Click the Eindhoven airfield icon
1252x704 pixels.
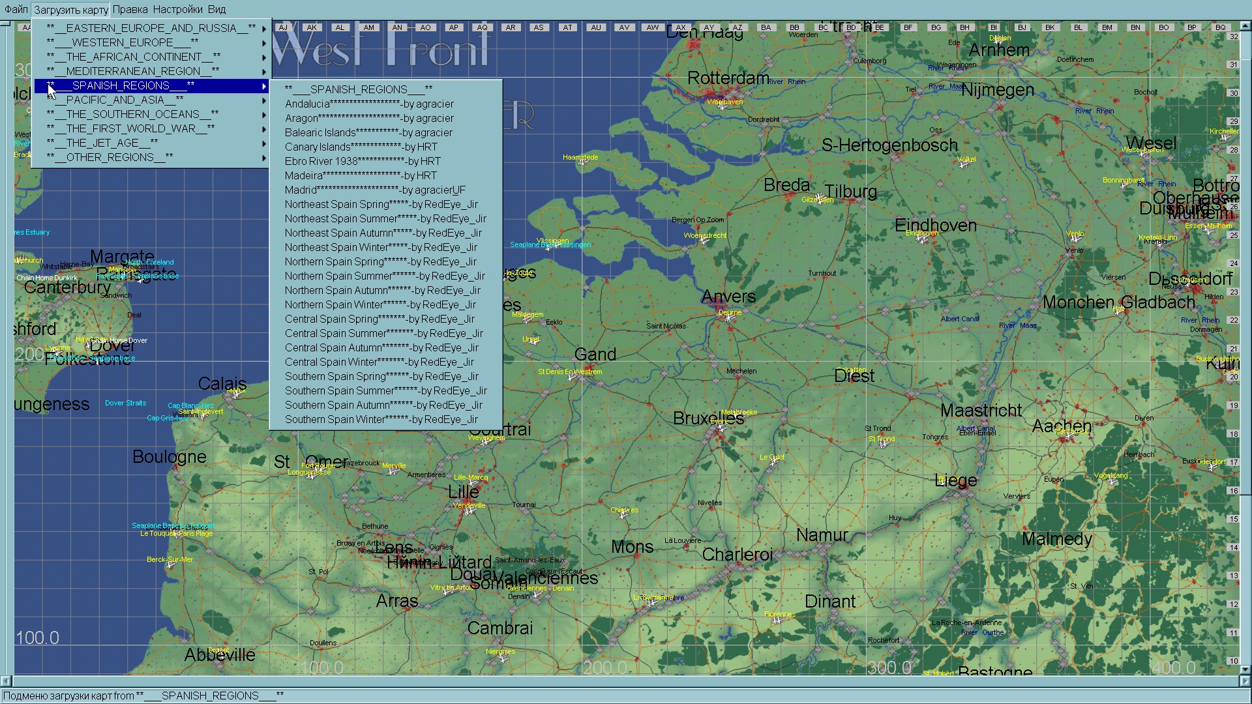(x=921, y=240)
